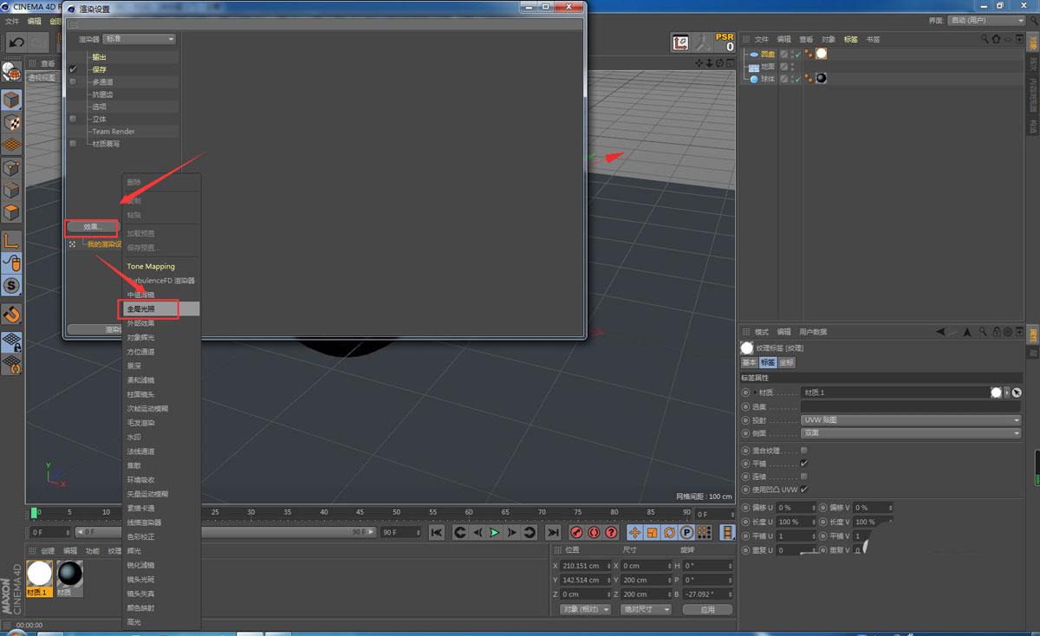The height and width of the screenshot is (636, 1040).
Task: Switch to the 坐标 tab in the Attribute Manager
Action: tap(785, 362)
